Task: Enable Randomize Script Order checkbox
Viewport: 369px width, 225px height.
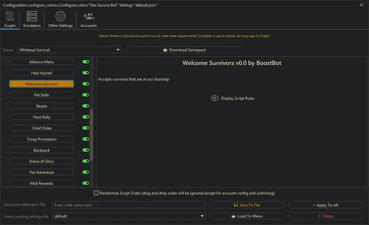Action: (96, 193)
